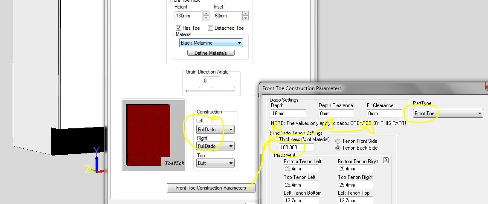
Task: Open the Top construction Butt dropdown
Action: pyautogui.click(x=231, y=163)
